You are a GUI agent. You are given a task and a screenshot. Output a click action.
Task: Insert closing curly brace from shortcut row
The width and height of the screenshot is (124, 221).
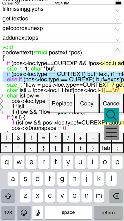pos(43,148)
